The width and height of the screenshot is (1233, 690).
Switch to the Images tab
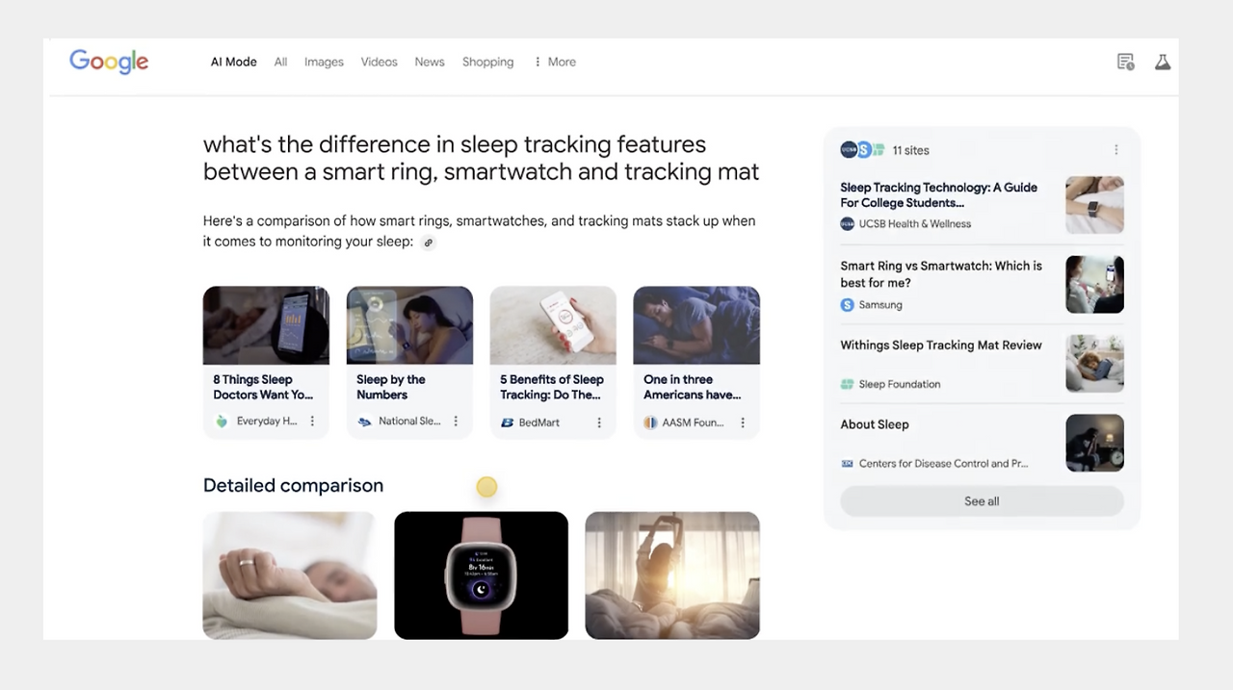(x=324, y=62)
